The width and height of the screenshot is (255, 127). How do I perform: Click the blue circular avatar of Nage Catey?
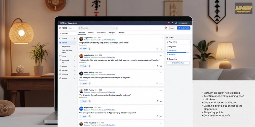click(81, 108)
